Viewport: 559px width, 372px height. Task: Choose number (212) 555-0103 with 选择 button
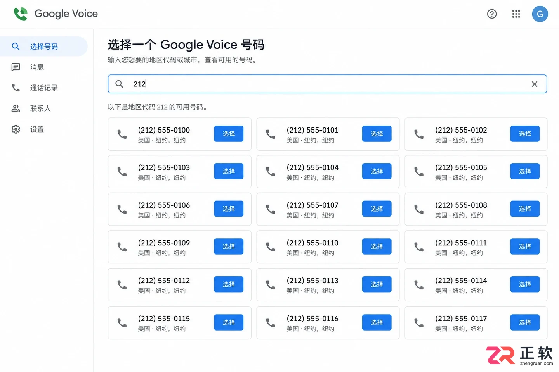click(x=229, y=171)
